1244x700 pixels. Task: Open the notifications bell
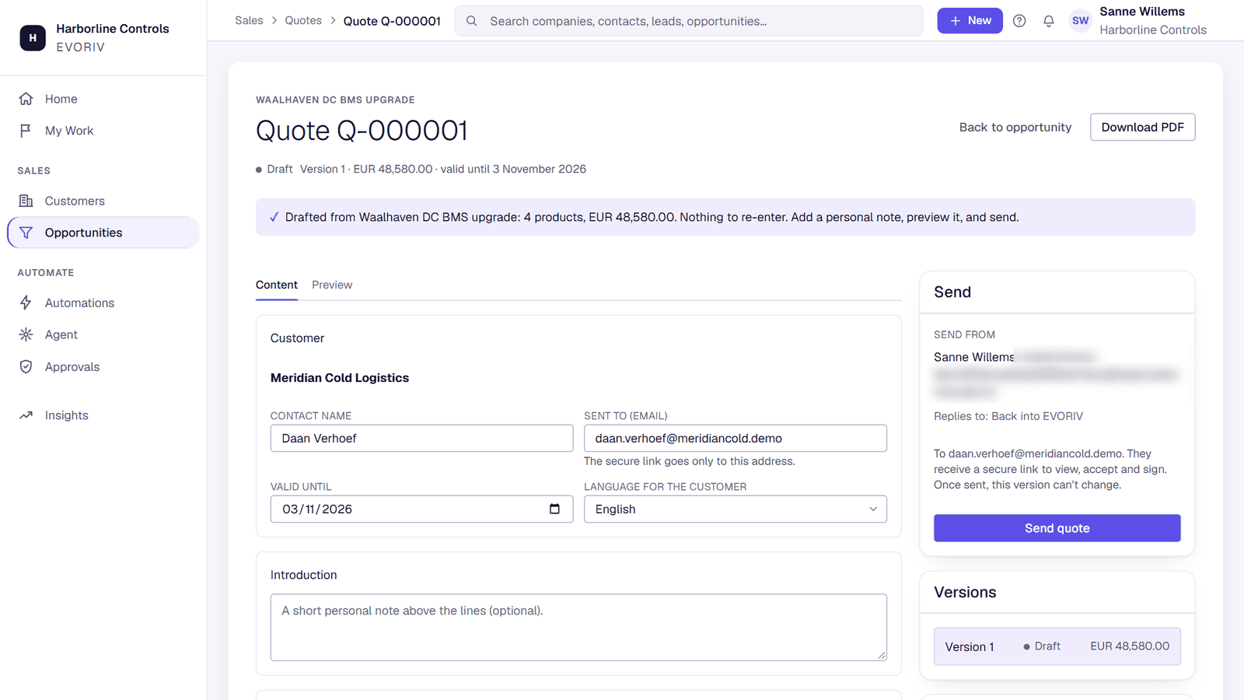[1049, 21]
